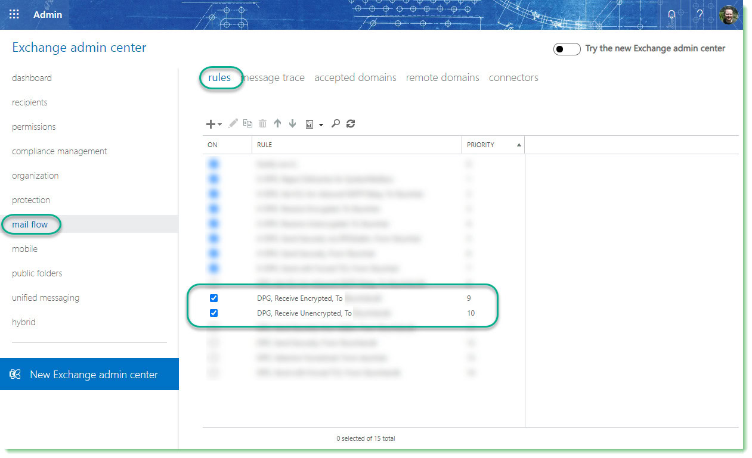This screenshot has width=752, height=458.
Task: Click the edit pencil icon
Action: coord(233,123)
